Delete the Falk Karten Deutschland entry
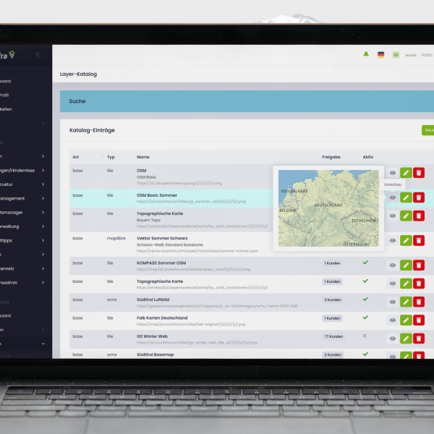 click(x=419, y=320)
